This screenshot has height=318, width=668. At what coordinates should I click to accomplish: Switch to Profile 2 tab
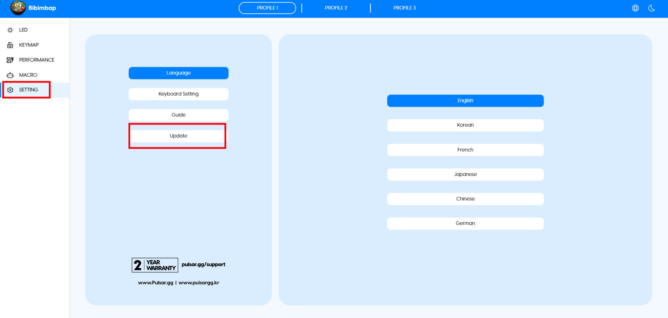click(x=336, y=8)
